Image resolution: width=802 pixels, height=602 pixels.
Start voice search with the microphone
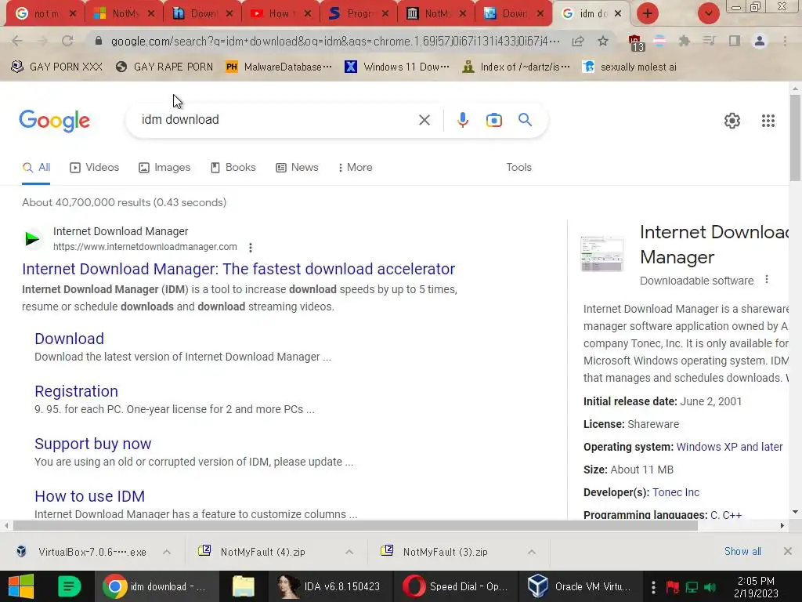point(462,120)
